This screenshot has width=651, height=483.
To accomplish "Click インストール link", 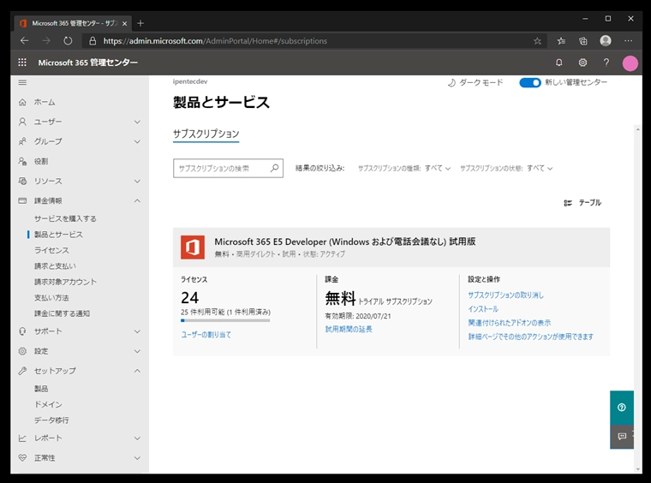I will (x=483, y=308).
